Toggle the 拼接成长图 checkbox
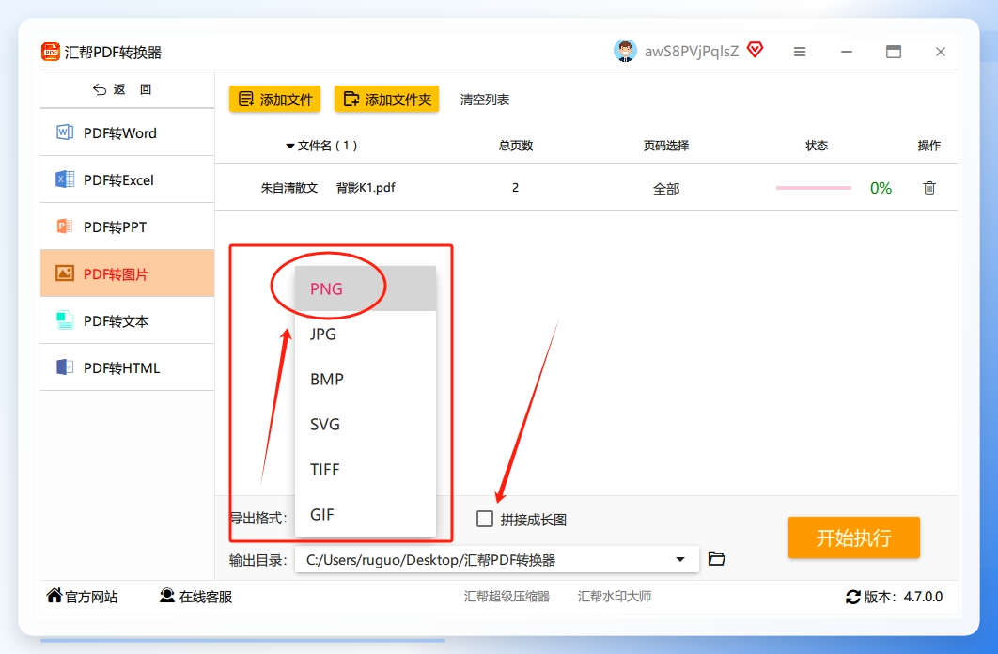The image size is (998, 654). [x=484, y=519]
